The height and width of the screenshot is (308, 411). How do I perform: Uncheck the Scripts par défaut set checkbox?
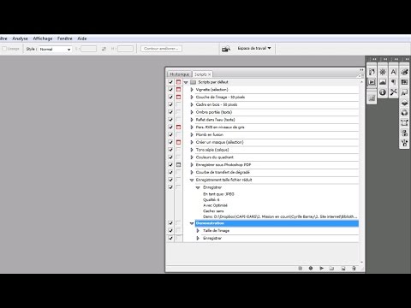[170, 82]
